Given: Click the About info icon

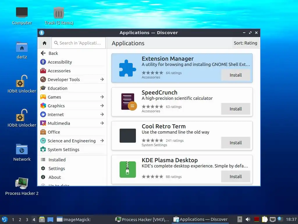Looking at the screenshot, I should tap(43, 177).
